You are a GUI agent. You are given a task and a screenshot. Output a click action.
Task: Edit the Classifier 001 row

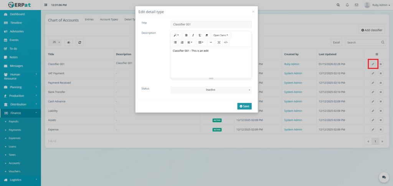tap(373, 64)
